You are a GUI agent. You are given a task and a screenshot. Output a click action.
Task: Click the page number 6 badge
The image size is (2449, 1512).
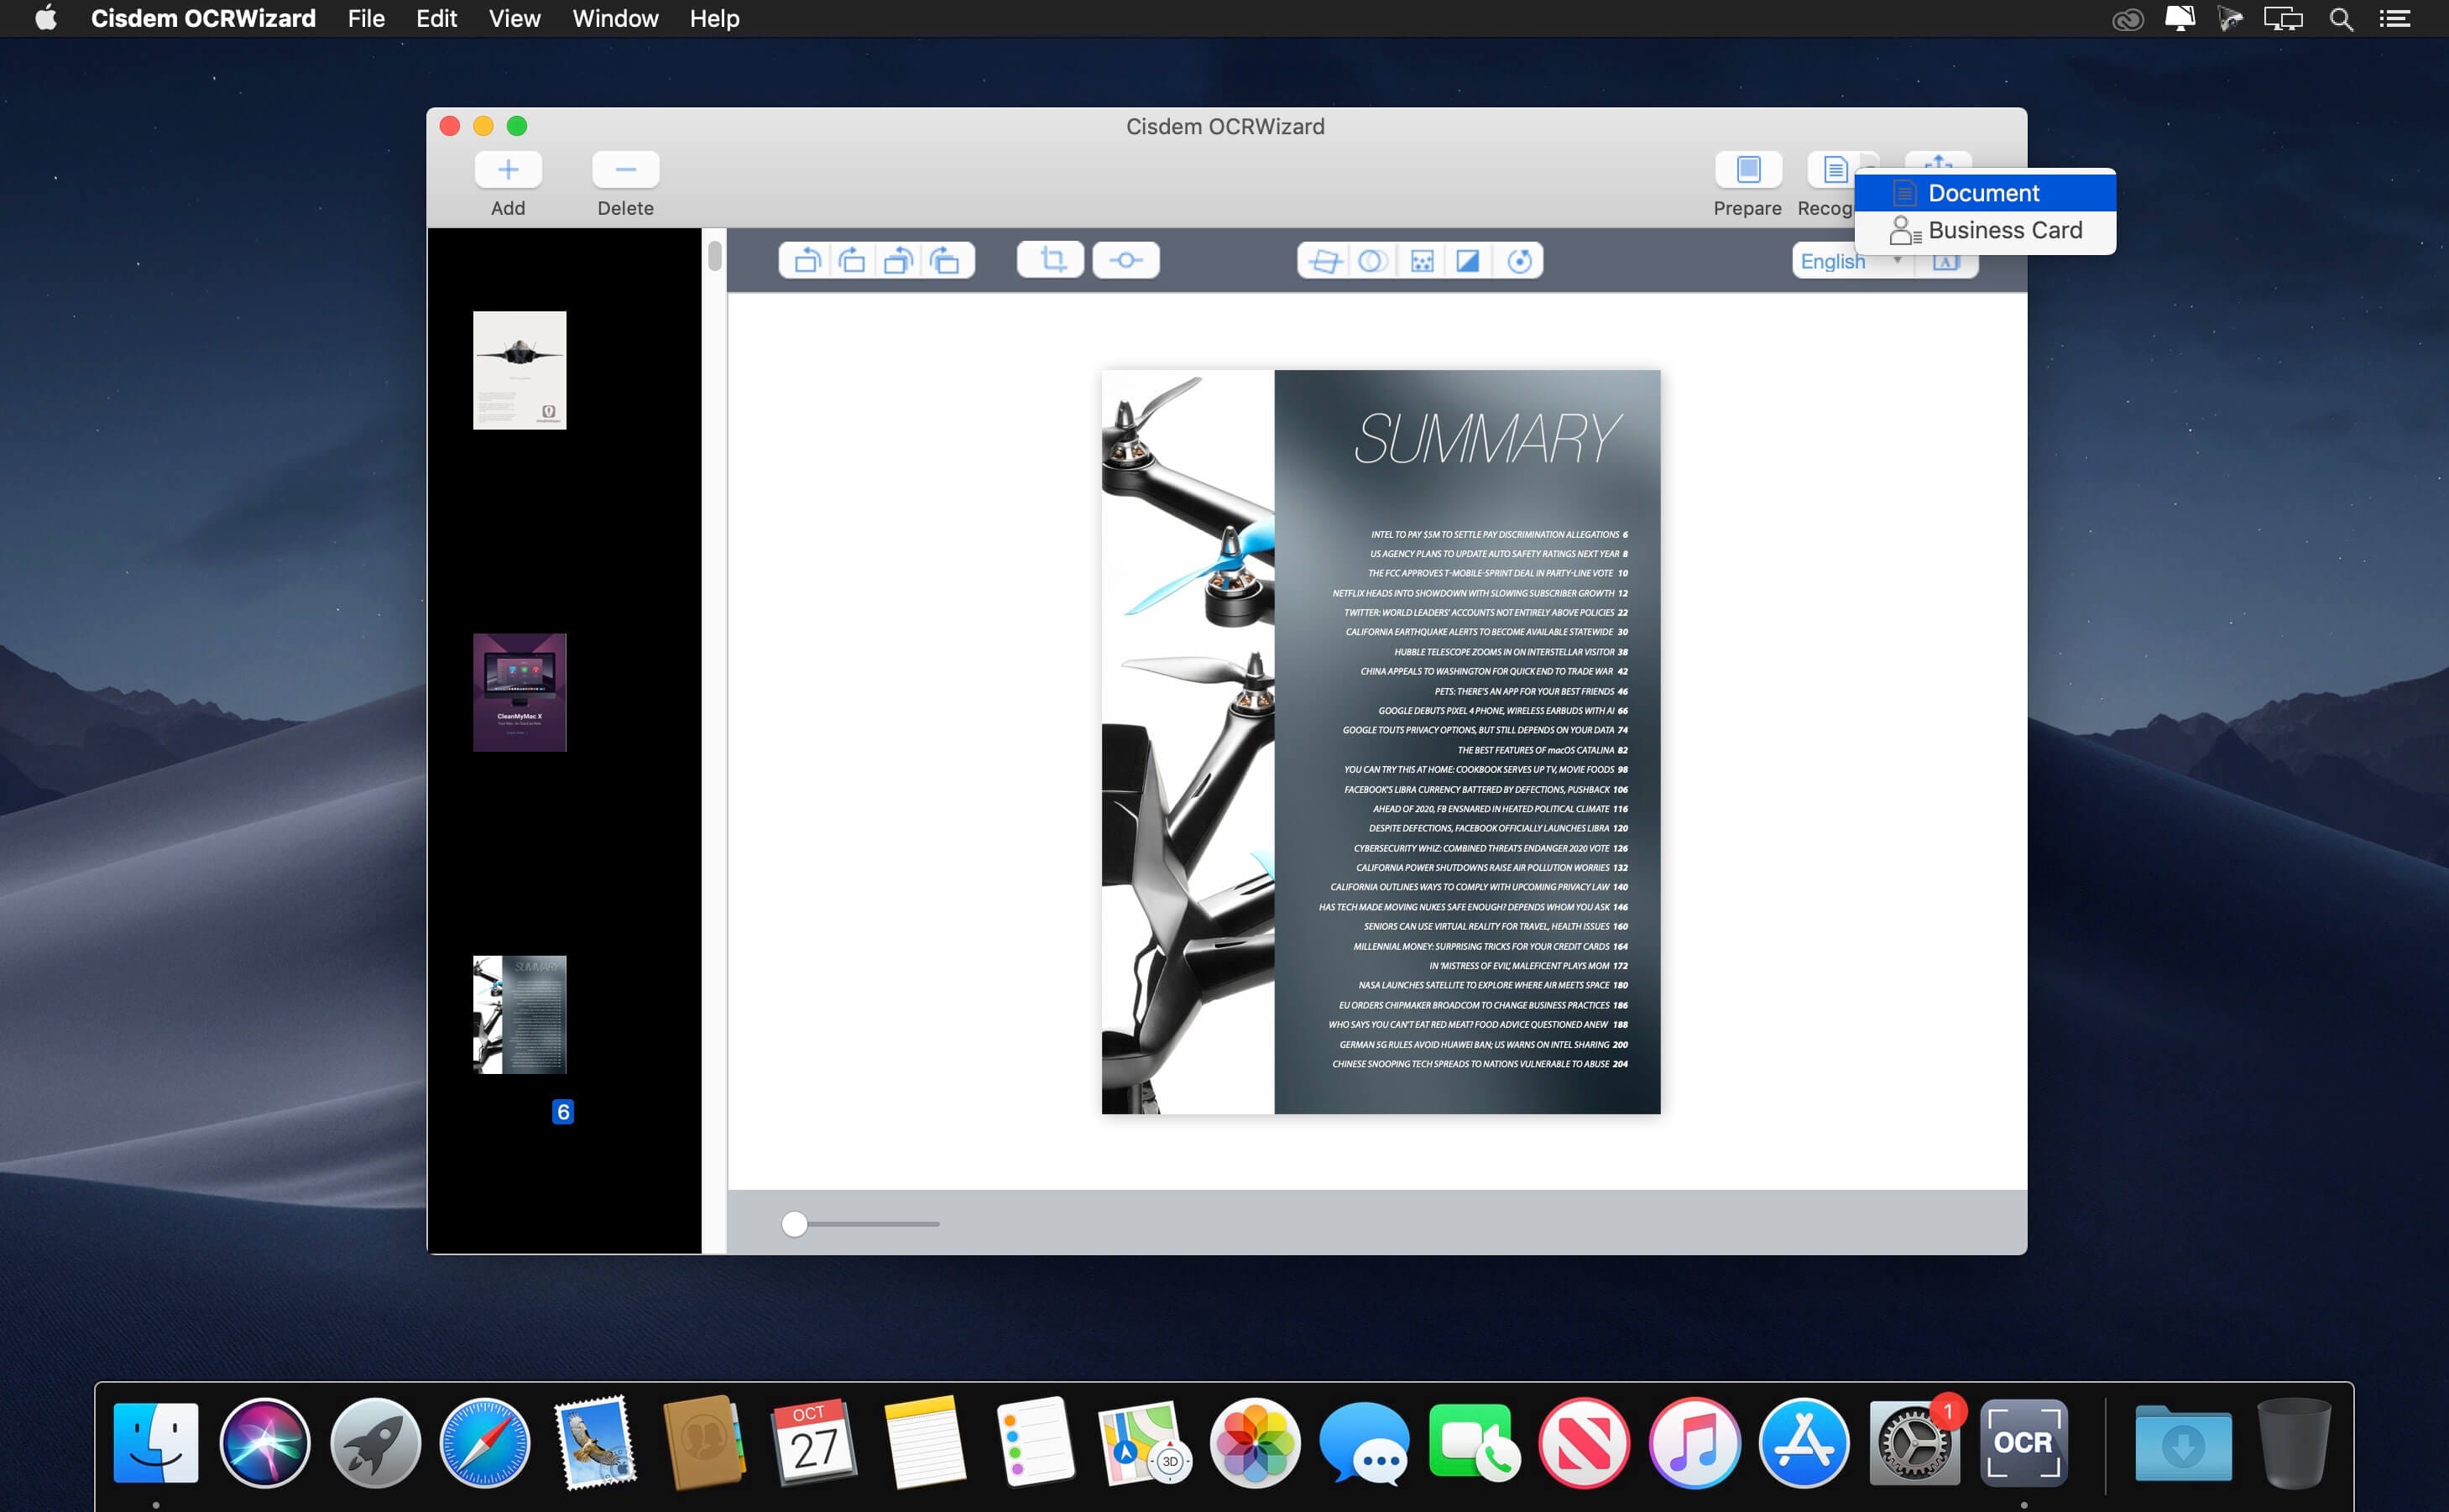563,1111
